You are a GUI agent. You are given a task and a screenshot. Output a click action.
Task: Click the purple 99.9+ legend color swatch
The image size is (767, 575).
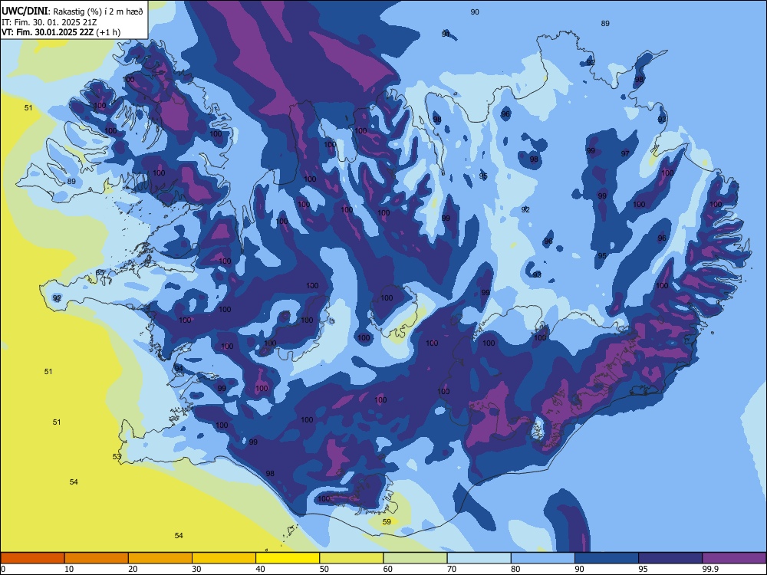tap(734, 558)
